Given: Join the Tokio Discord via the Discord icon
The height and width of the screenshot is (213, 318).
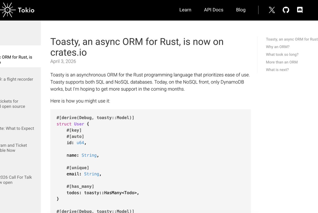Looking at the screenshot, I should tap(300, 10).
